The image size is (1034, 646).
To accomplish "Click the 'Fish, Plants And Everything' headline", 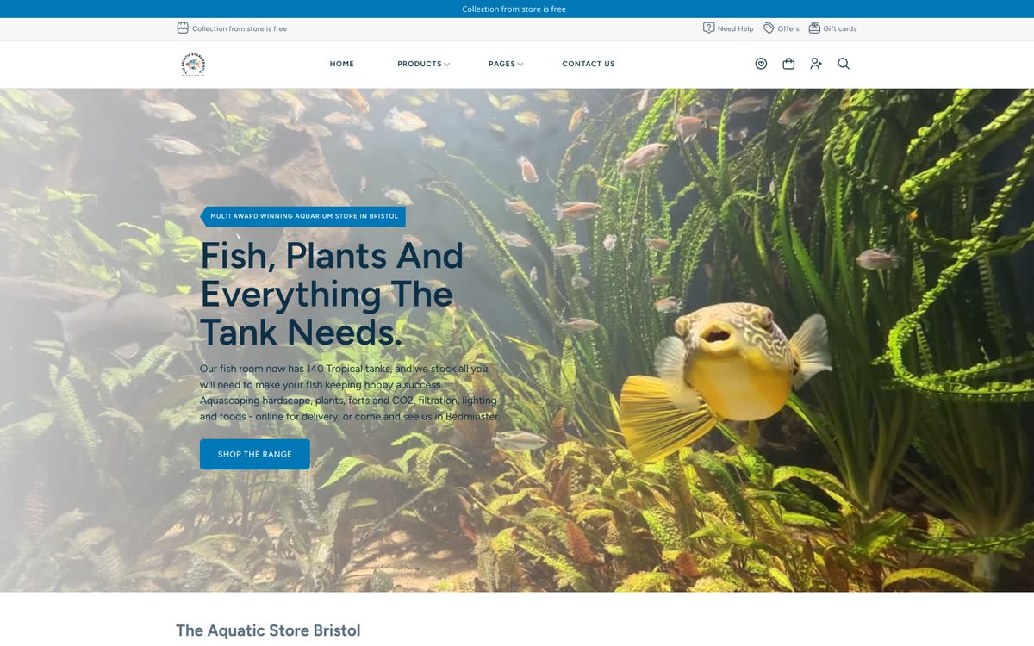I will (332, 295).
